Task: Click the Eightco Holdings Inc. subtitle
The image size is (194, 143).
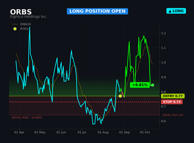Action: click(29, 17)
